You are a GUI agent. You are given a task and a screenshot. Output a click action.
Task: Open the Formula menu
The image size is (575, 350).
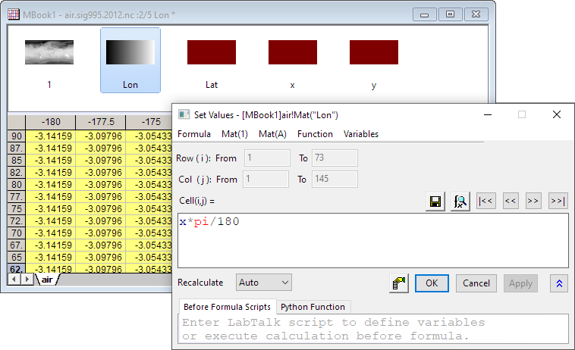[193, 134]
